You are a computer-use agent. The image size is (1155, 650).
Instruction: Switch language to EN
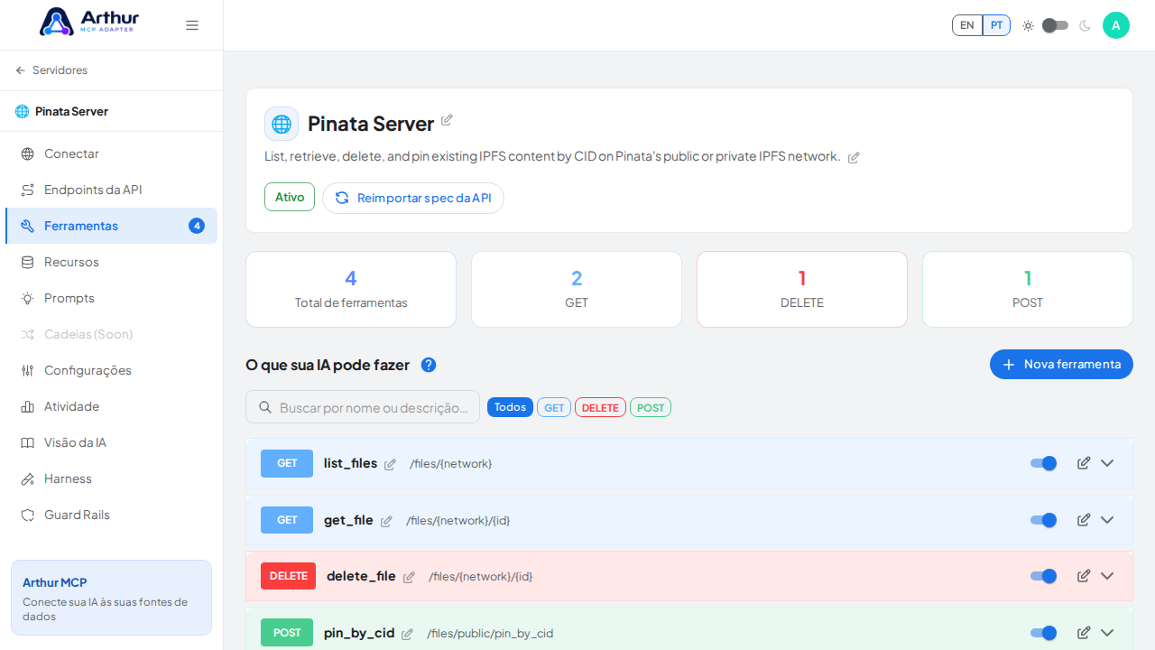tap(967, 25)
